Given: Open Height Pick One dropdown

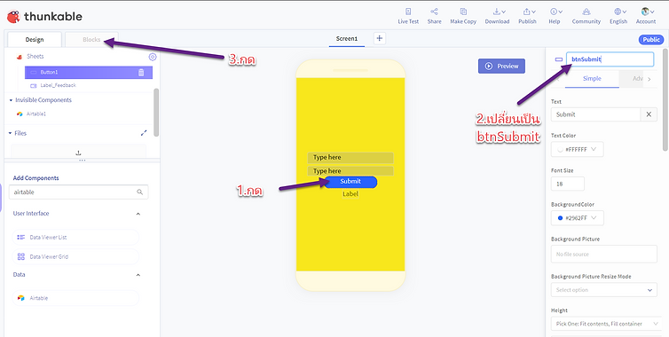Looking at the screenshot, I should pyautogui.click(x=607, y=324).
